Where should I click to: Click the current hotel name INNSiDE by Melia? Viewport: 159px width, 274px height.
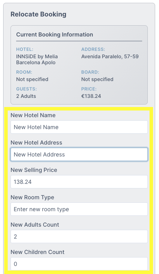[x=37, y=59]
